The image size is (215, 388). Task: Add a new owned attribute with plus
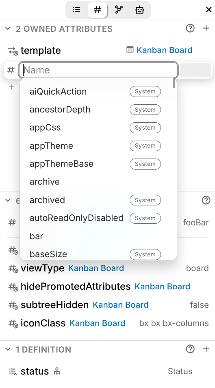(206, 28)
